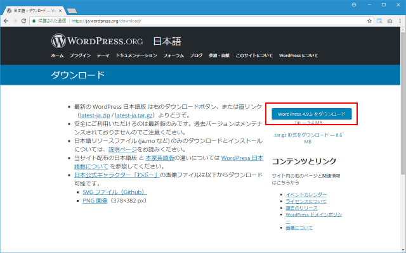Reload the current page
Screen dimensions: 406x253
(x=25, y=20)
